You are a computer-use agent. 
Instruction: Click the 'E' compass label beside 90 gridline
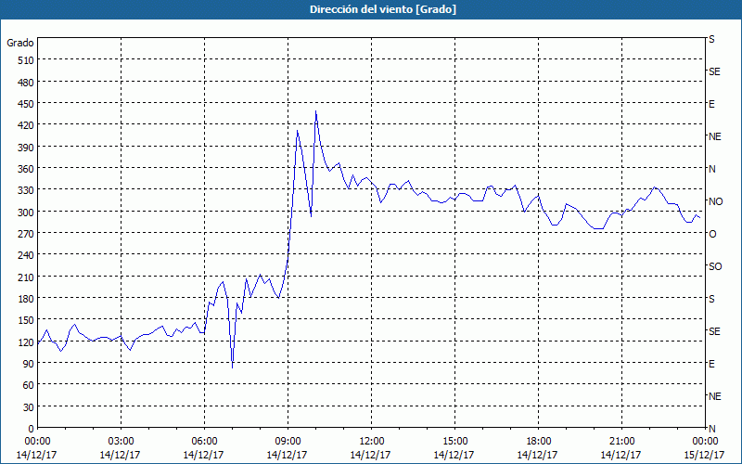pos(711,364)
